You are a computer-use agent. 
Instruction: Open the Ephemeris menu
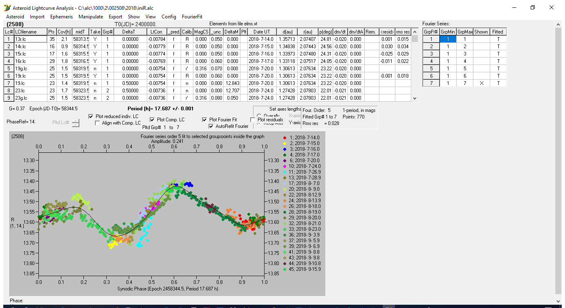[62, 17]
